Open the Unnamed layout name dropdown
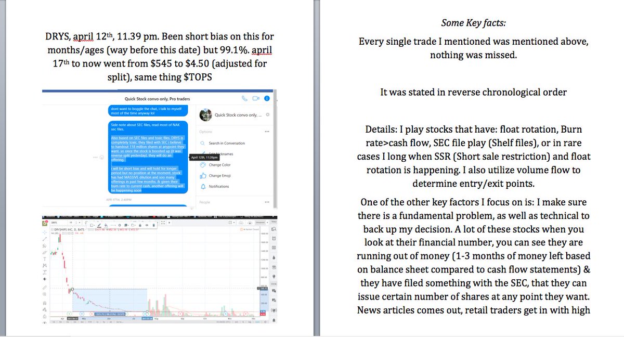Screen dimensions: 624x337 pos(261,223)
